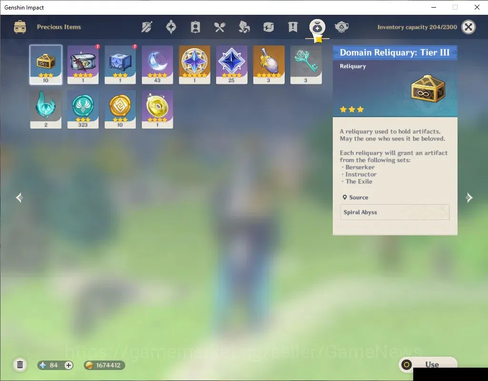Click the Instructor set name

point(361,174)
